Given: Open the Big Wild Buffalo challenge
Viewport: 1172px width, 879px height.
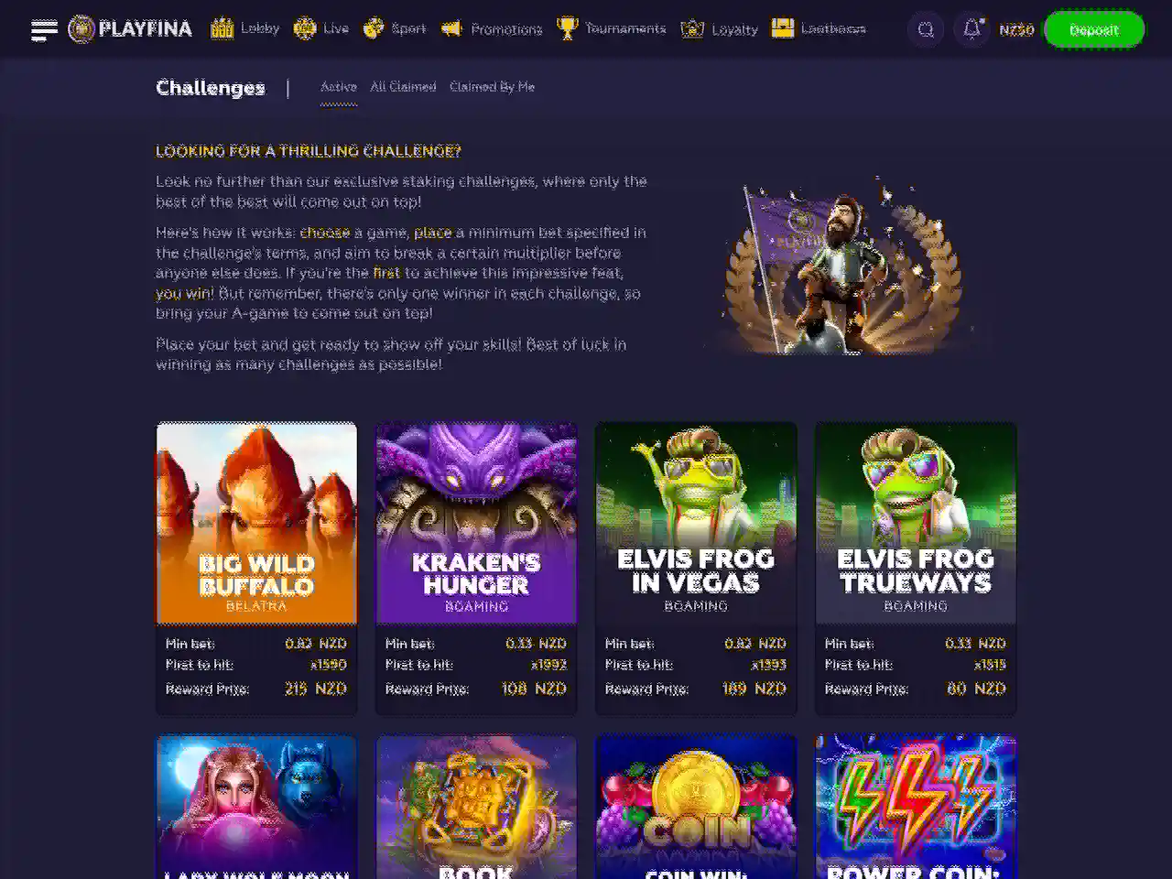Looking at the screenshot, I should (256, 569).
